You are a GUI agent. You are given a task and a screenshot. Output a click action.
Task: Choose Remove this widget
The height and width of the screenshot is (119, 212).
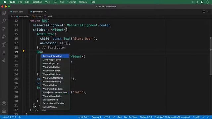point(55,56)
